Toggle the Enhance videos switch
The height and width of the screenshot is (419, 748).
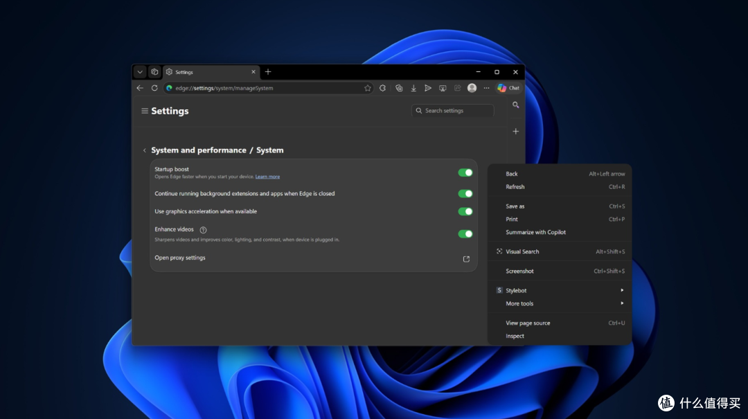[465, 234]
